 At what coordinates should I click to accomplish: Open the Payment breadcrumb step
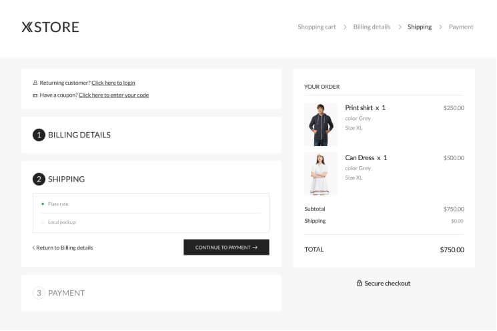[x=461, y=27]
